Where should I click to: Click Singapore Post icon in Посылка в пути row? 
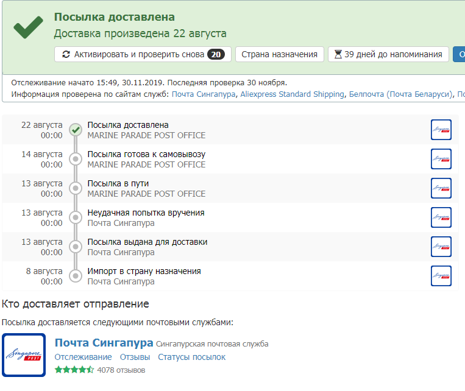pyautogui.click(x=441, y=188)
